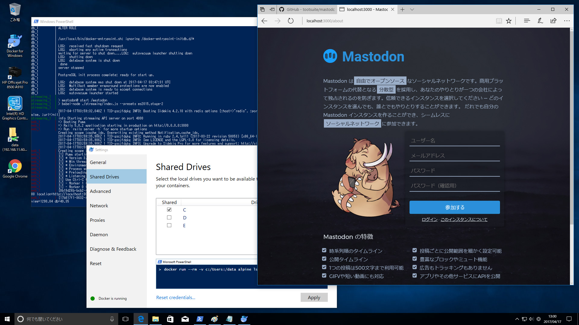
Task: Check shared drive D checkbox
Action: click(x=169, y=218)
